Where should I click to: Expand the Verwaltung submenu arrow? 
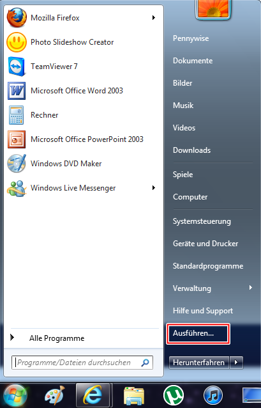[251, 288]
